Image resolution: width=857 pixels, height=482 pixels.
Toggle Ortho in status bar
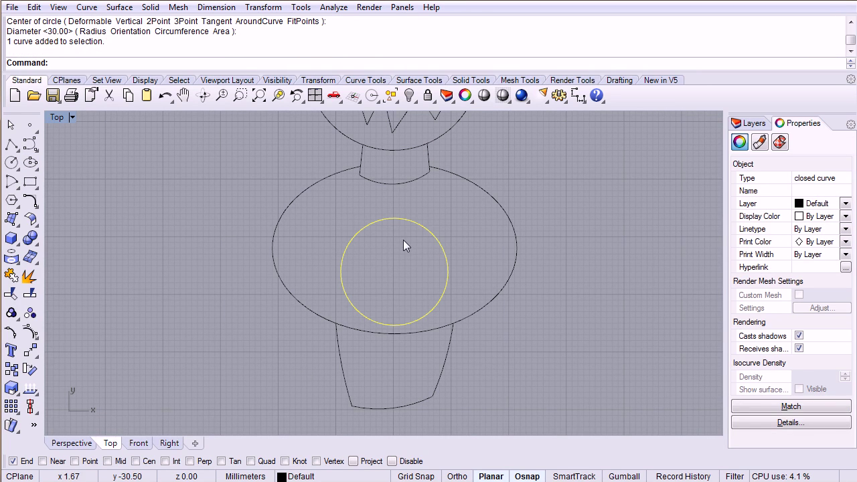tap(457, 476)
